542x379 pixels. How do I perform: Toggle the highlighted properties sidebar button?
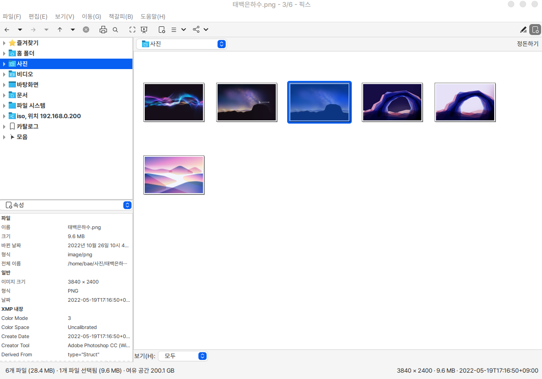(x=535, y=30)
